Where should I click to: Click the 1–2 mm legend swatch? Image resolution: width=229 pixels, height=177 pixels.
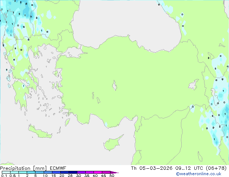(x=23, y=172)
